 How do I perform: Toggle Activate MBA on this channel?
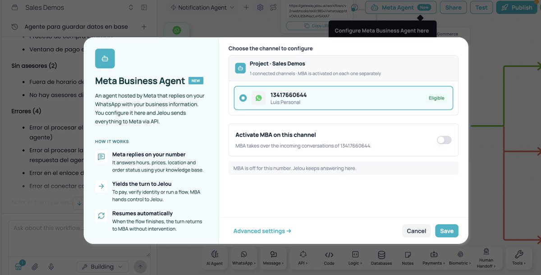[444, 140]
